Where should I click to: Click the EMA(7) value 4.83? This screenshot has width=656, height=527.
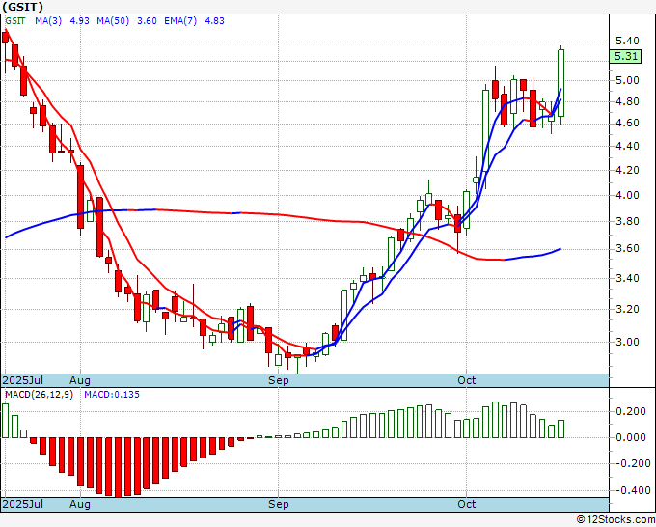pyautogui.click(x=214, y=21)
